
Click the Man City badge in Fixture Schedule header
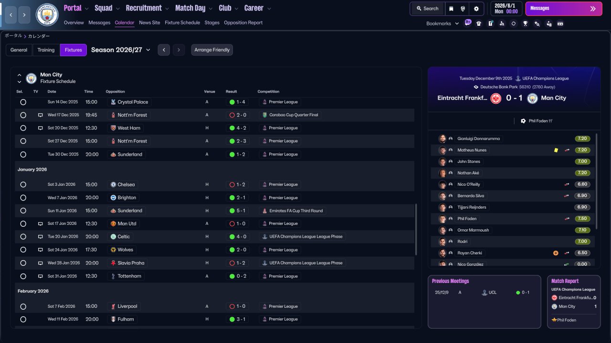(32, 78)
